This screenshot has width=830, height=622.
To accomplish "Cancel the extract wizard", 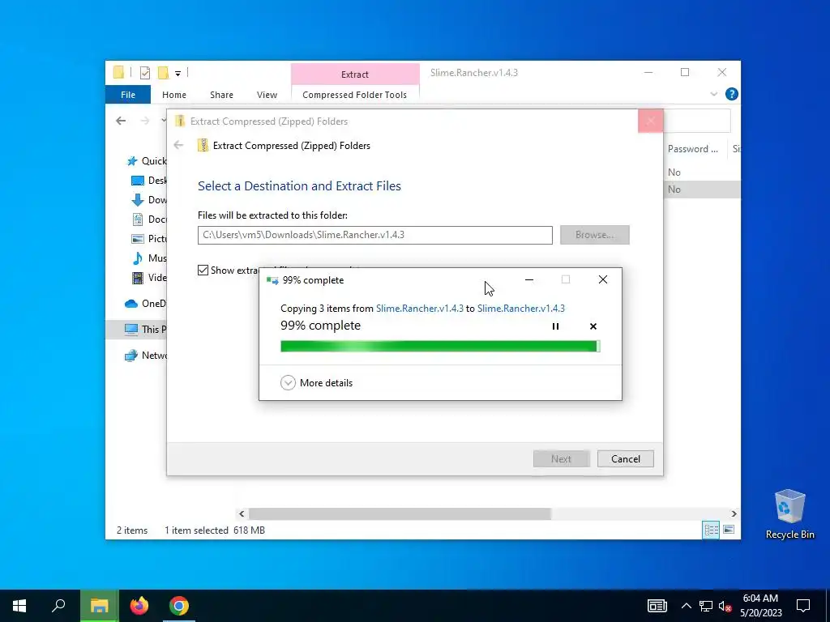I will pos(625,458).
